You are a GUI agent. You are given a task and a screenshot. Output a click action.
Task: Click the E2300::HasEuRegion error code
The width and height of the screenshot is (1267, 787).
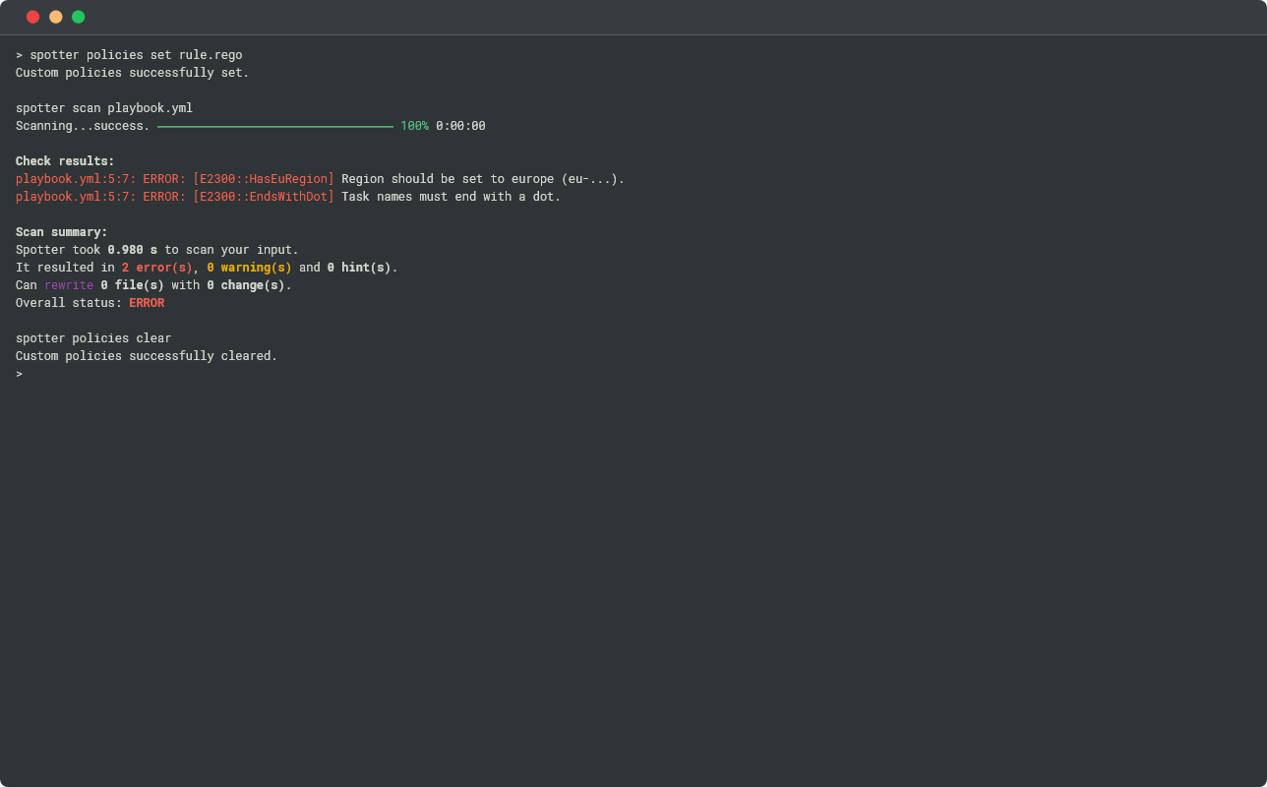264,179
